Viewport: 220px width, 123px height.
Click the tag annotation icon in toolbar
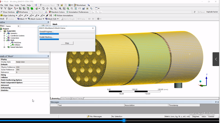91,9
